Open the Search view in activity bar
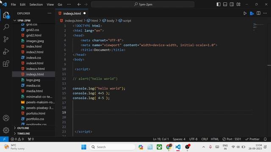This screenshot has width=271, height=152. point(6,27)
